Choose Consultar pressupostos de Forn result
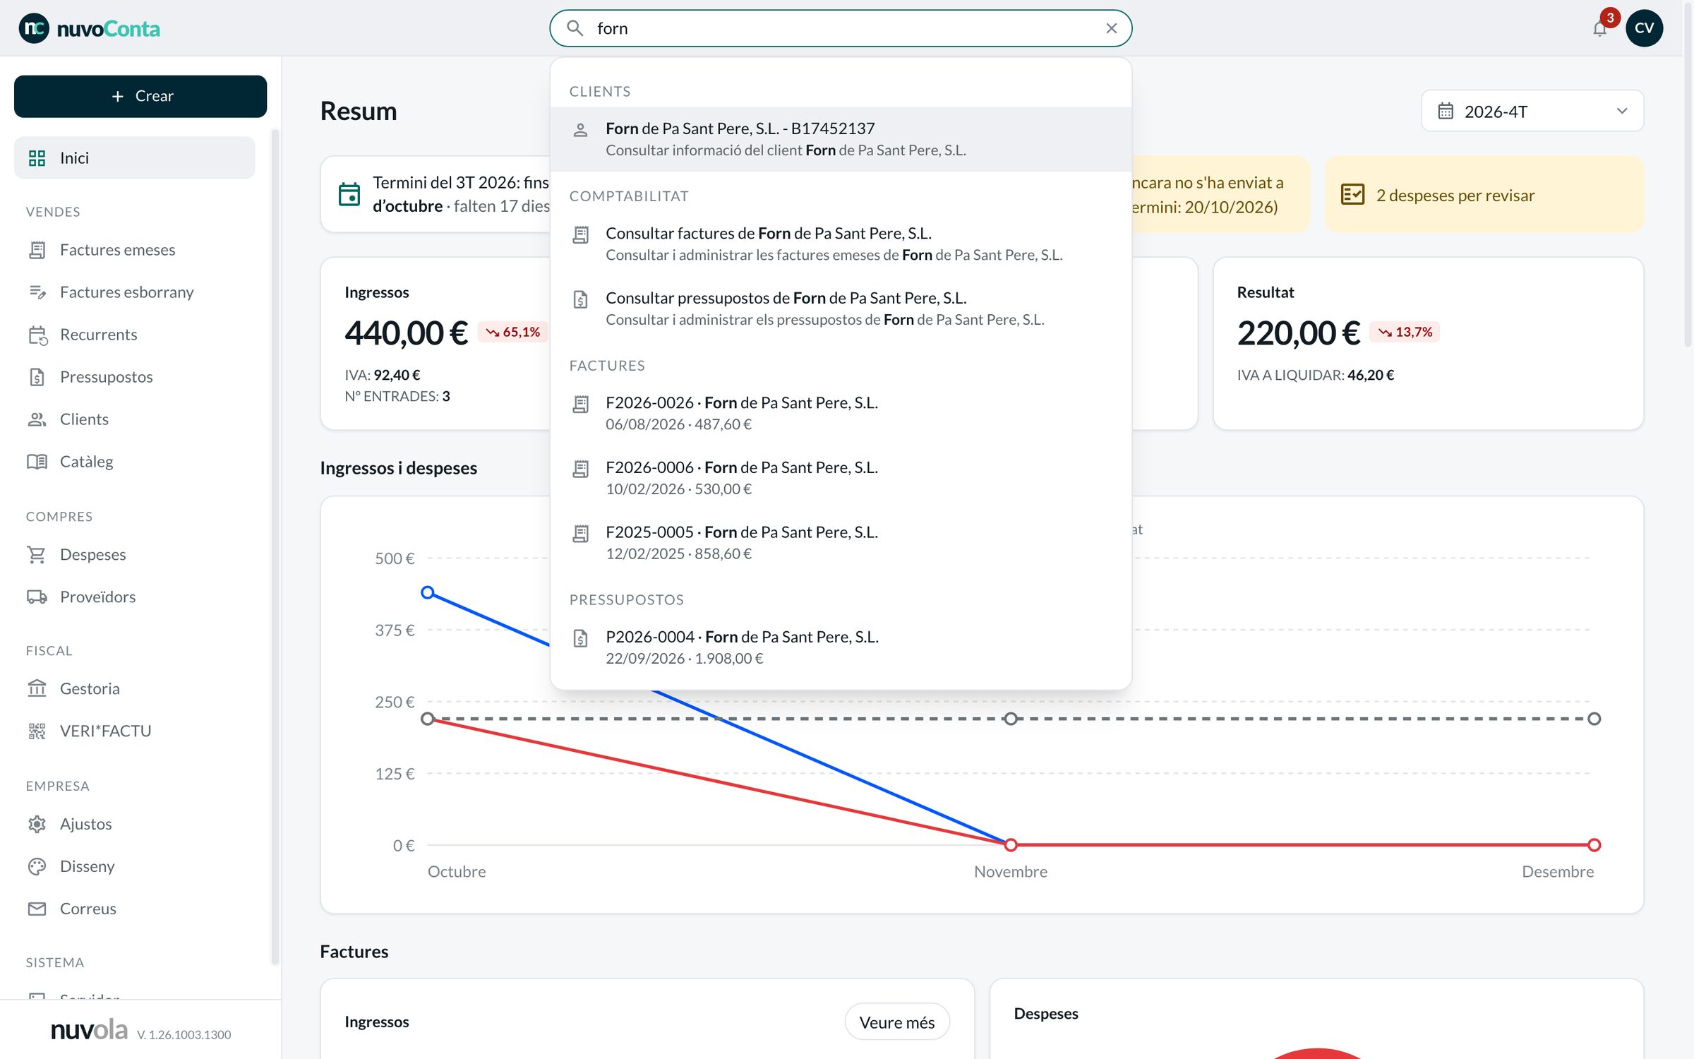The width and height of the screenshot is (1694, 1059). pos(841,309)
